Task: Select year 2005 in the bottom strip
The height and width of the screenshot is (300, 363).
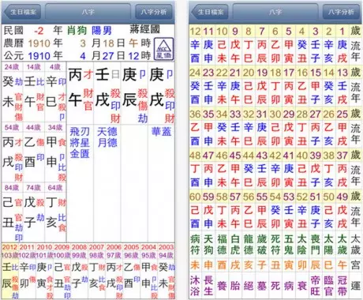Action: pos(131,247)
